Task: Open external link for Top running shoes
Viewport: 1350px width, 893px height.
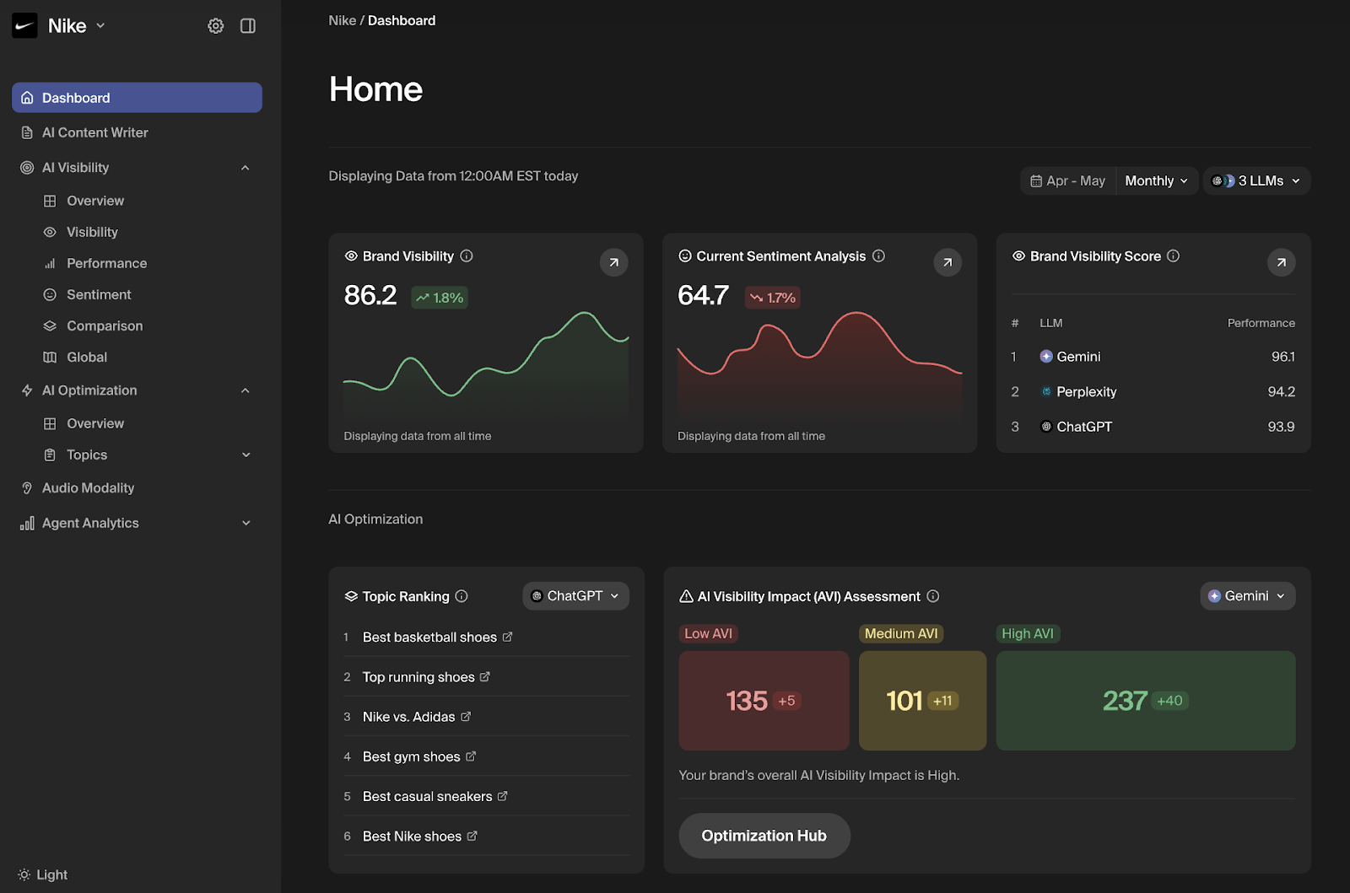Action: 484,675
